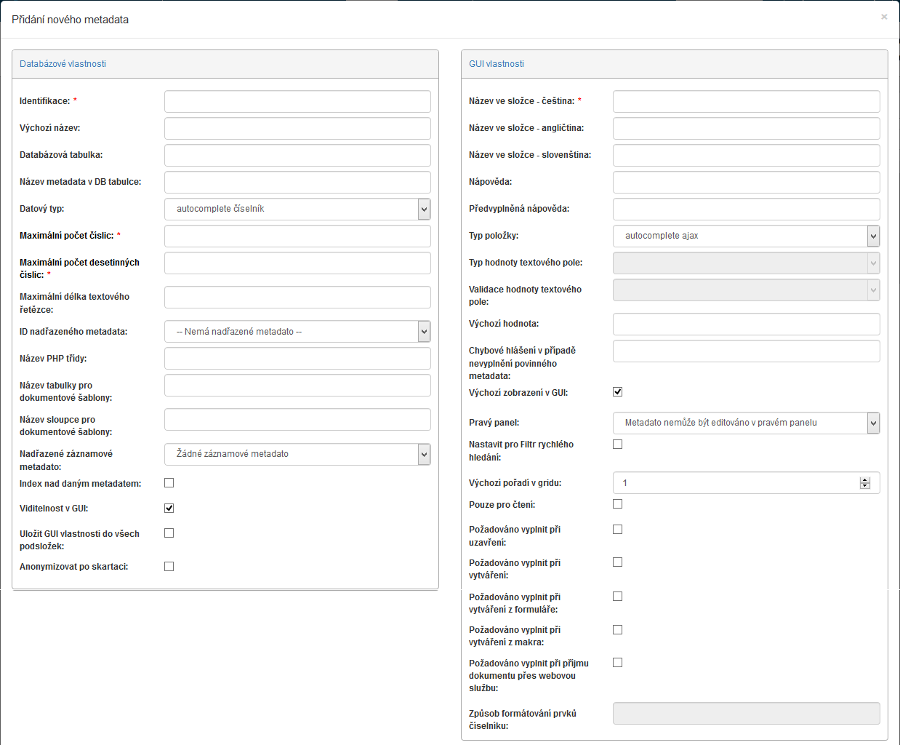Increase Výchozí pořadí v gridu with up arrow
Screen dimensions: 900x745
(x=865, y=480)
